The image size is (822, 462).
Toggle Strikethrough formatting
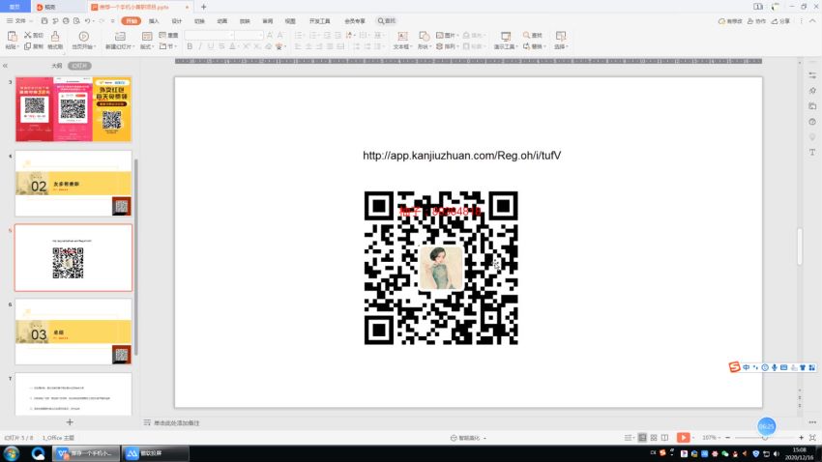pyautogui.click(x=221, y=46)
